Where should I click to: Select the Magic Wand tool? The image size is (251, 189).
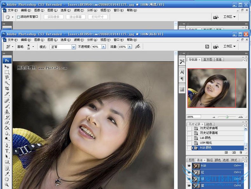tap(7, 83)
